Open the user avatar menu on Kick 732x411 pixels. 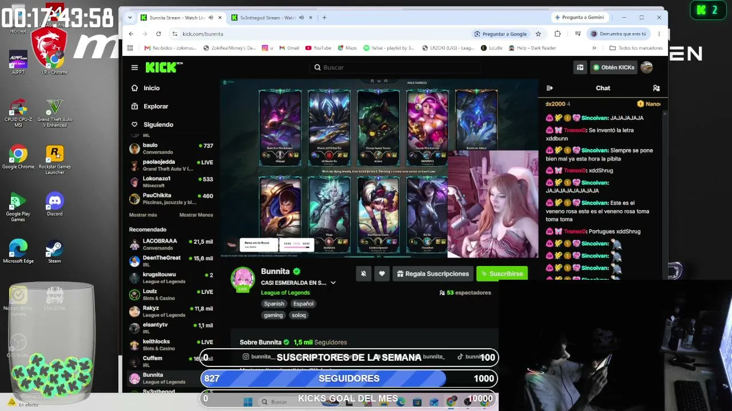click(647, 67)
